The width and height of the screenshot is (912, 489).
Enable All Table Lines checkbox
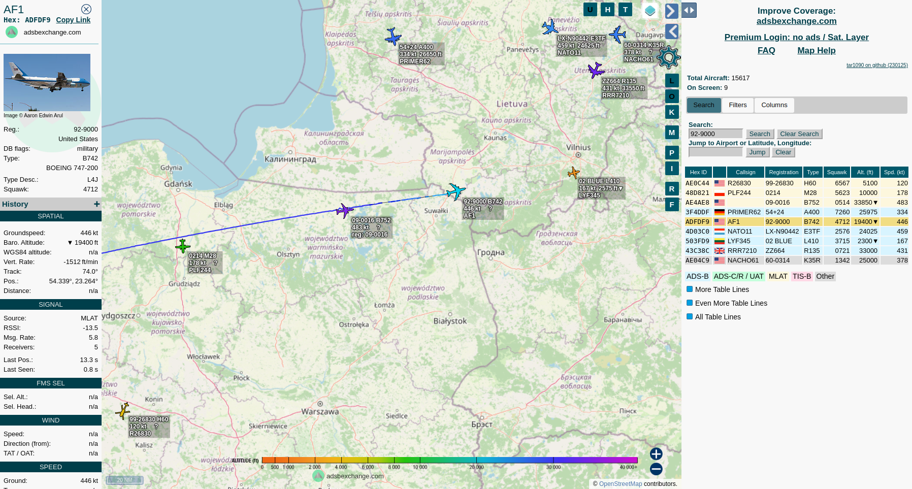click(x=690, y=316)
